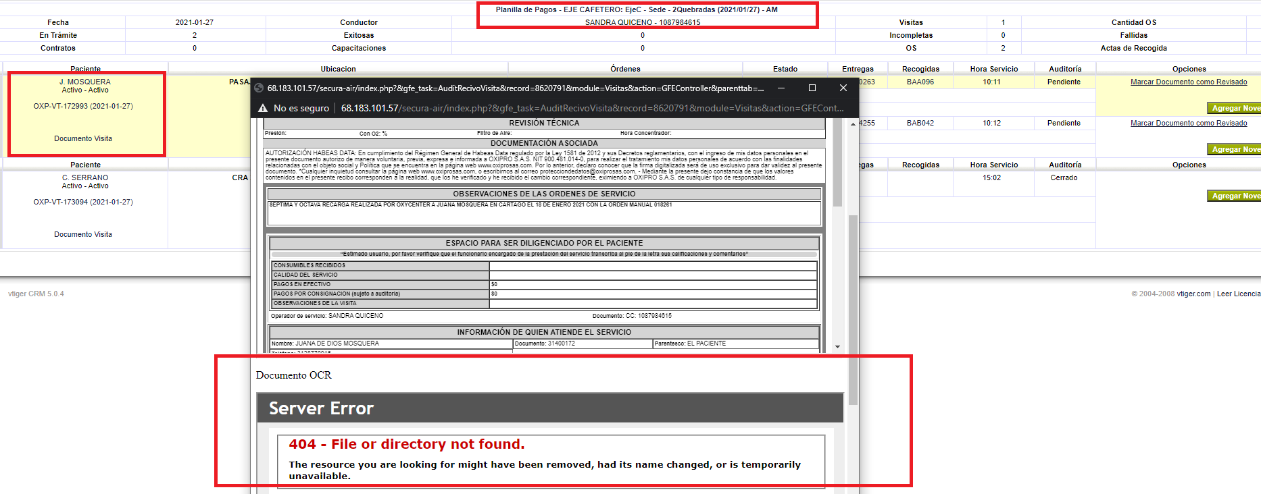Click the OXP-VT-172993 visit record link

[83, 106]
